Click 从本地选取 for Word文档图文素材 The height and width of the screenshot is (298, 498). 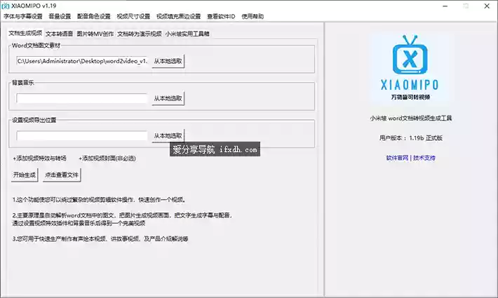point(168,61)
